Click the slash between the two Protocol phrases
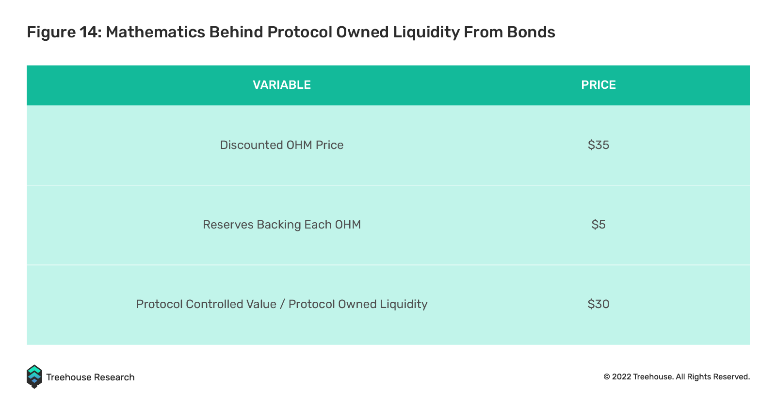The height and width of the screenshot is (409, 776). point(282,304)
